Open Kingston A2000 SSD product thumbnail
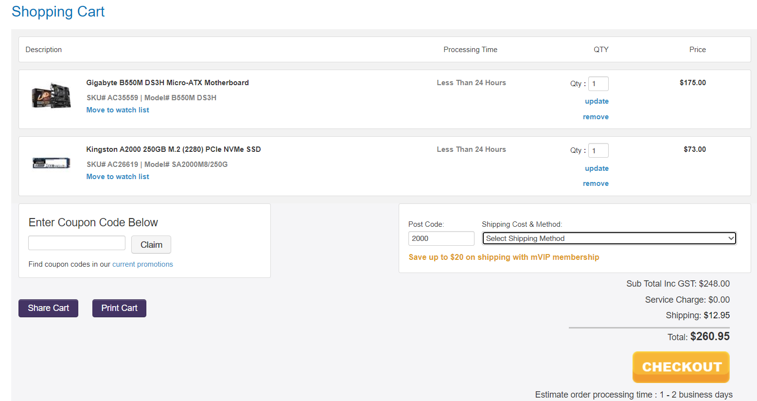Screen dimensions: 757x401 51,163
